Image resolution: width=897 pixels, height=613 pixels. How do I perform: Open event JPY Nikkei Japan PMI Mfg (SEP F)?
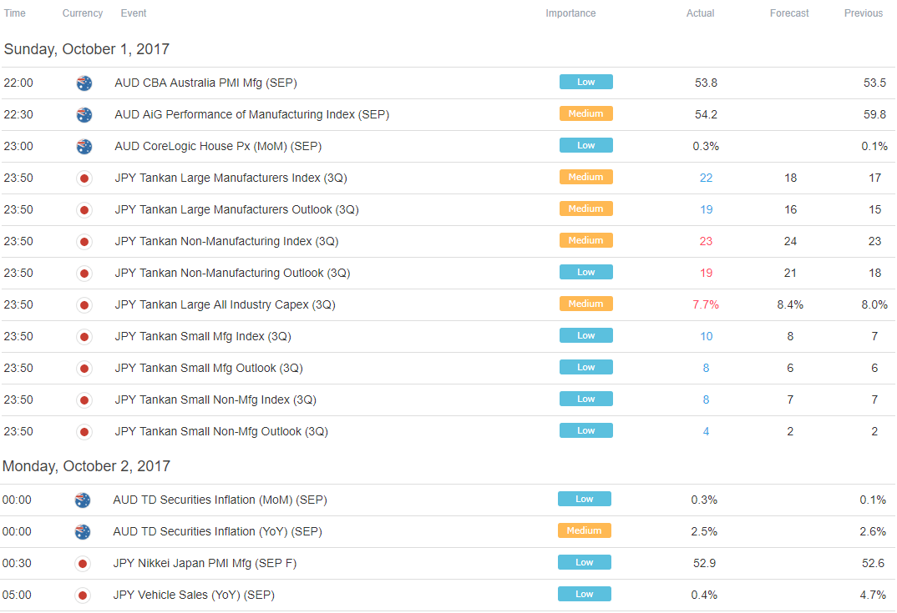pos(205,563)
